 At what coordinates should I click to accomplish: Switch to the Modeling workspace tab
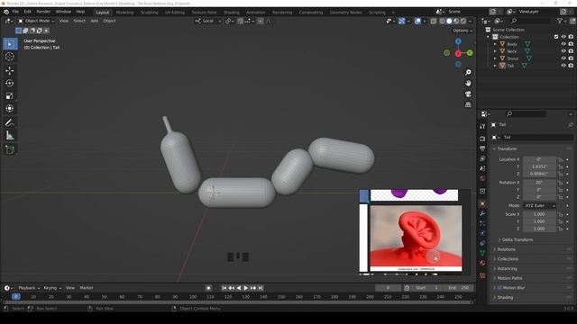(124, 13)
